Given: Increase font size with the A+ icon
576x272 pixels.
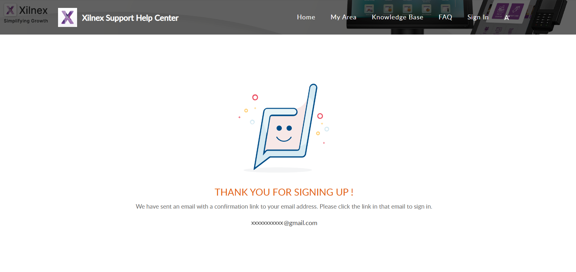Looking at the screenshot, I should 507,18.
